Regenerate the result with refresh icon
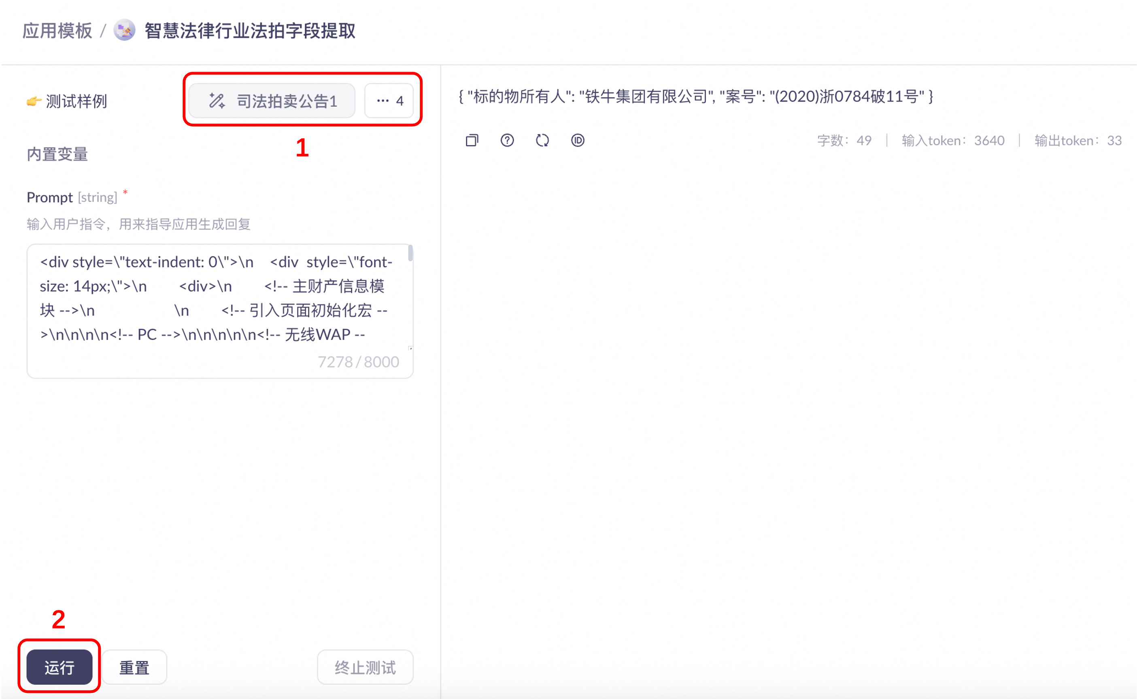This screenshot has width=1137, height=699. [x=542, y=140]
